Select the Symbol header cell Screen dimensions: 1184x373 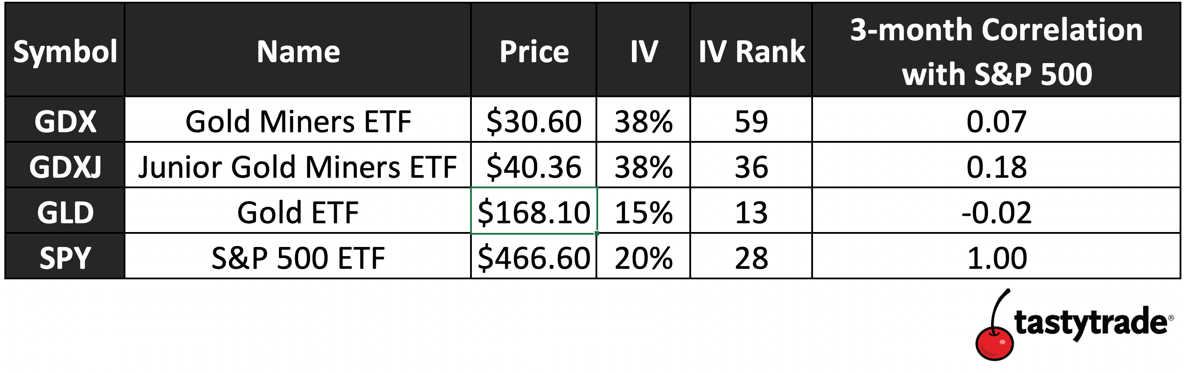pos(65,49)
